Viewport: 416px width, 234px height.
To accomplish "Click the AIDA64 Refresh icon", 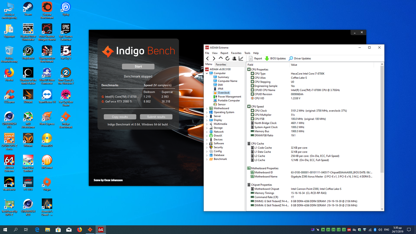I will [227, 58].
